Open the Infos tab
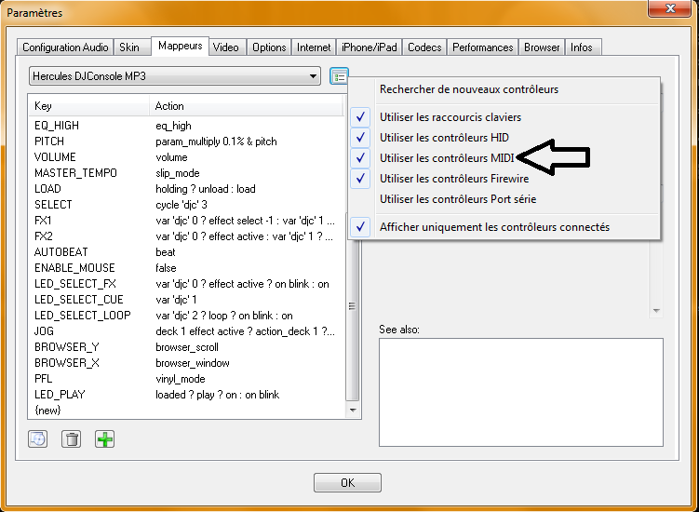 582,47
